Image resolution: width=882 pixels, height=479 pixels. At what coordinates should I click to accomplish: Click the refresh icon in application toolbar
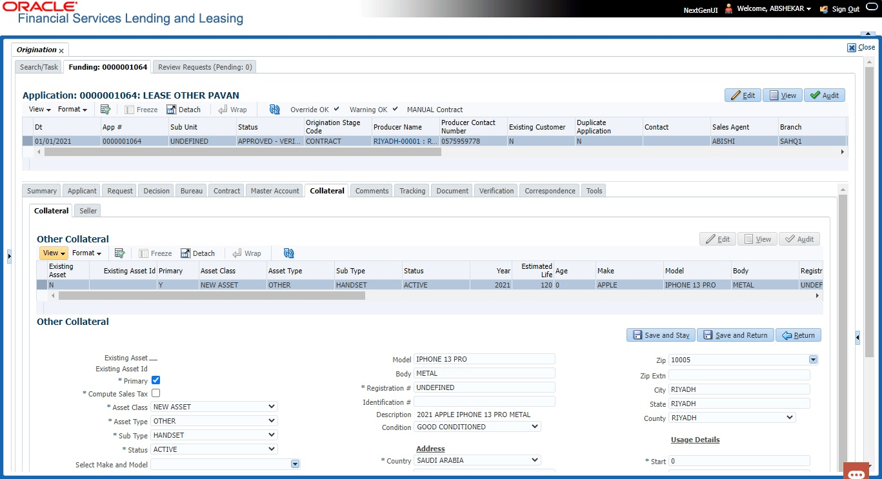pyautogui.click(x=275, y=110)
